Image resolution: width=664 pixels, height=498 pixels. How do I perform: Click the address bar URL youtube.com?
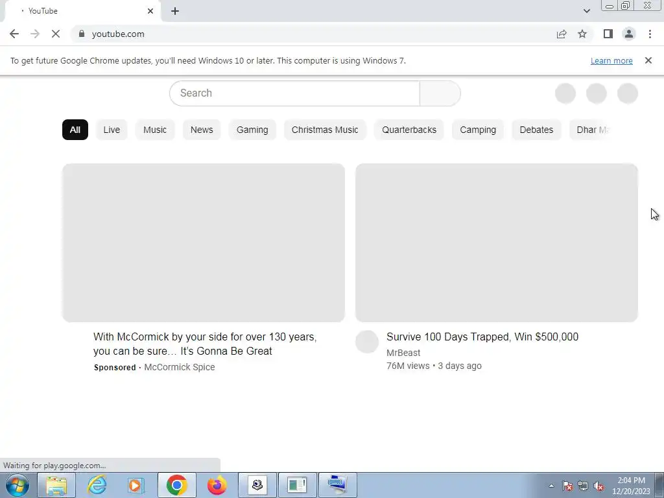pyautogui.click(x=118, y=34)
